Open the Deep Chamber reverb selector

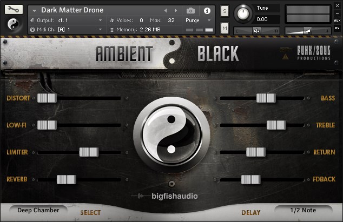pyautogui.click(x=38, y=210)
